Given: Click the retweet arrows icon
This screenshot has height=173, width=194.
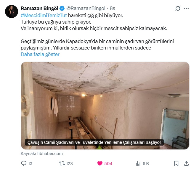Looking at the screenshot, I should click(62, 163).
